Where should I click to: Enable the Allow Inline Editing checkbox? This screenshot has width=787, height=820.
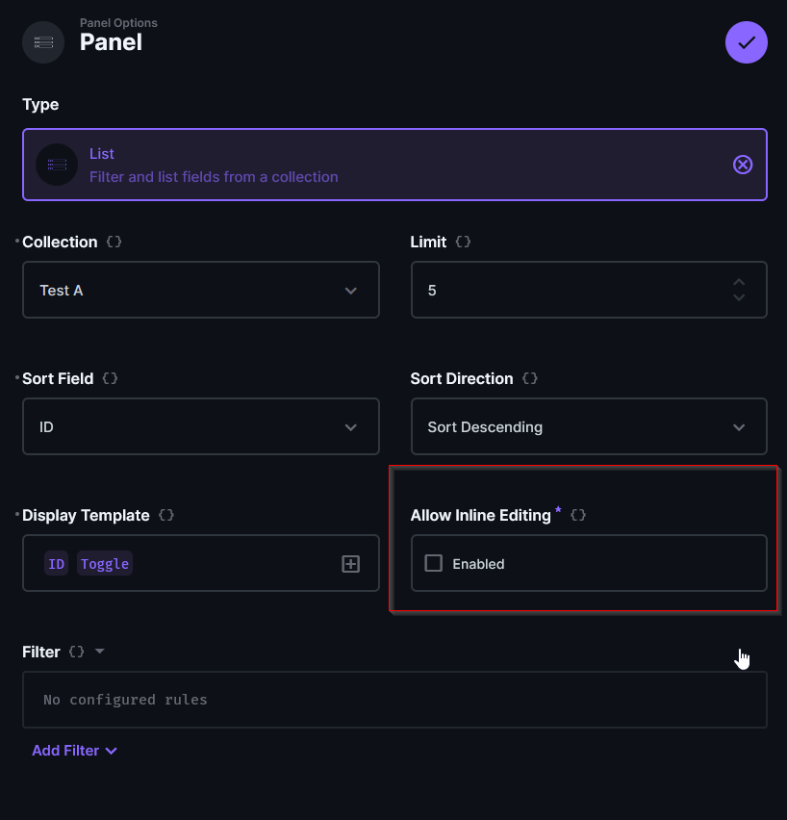click(x=433, y=563)
